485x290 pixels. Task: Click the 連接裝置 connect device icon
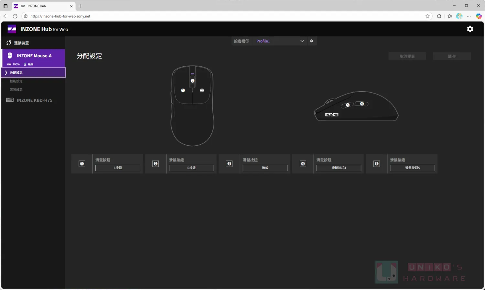[x=9, y=43]
